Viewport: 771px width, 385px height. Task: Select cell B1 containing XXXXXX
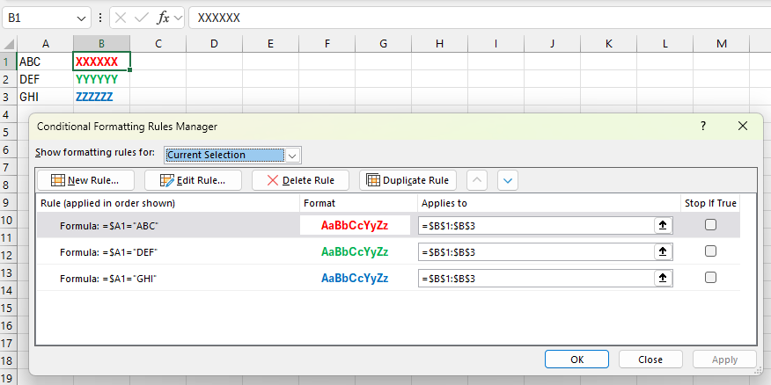(x=102, y=62)
